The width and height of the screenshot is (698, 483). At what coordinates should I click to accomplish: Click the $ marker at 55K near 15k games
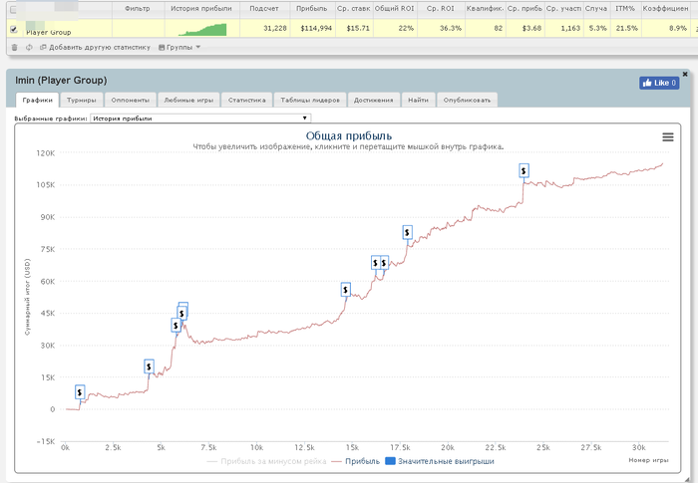click(346, 290)
